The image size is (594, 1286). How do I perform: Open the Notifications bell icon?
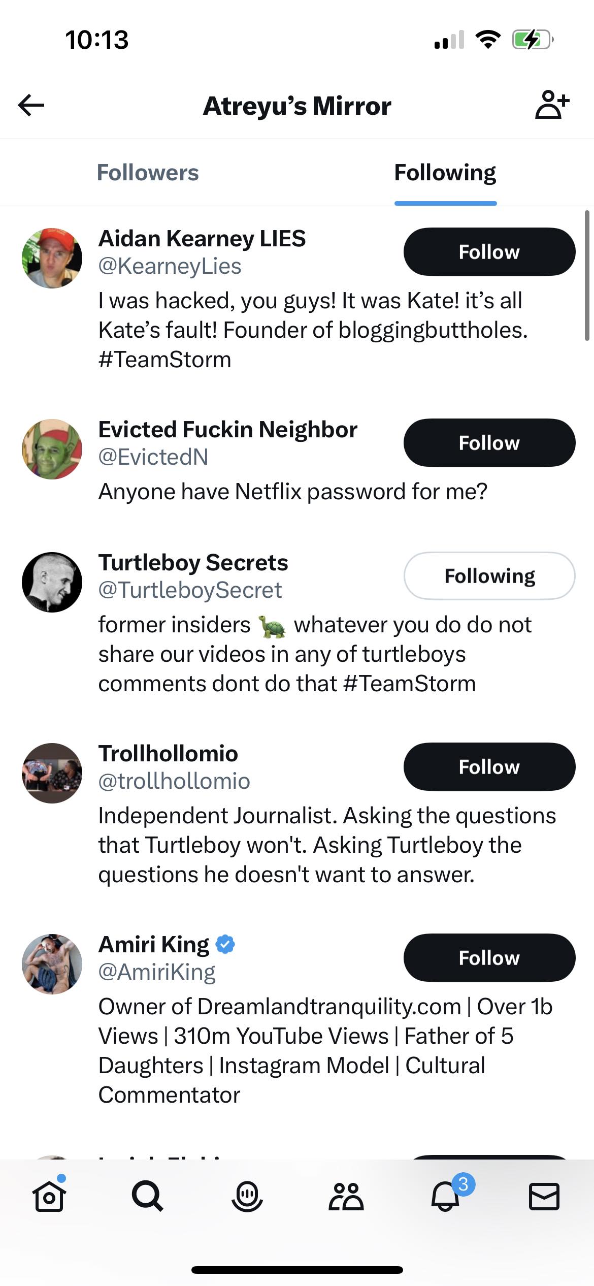coord(445,1196)
